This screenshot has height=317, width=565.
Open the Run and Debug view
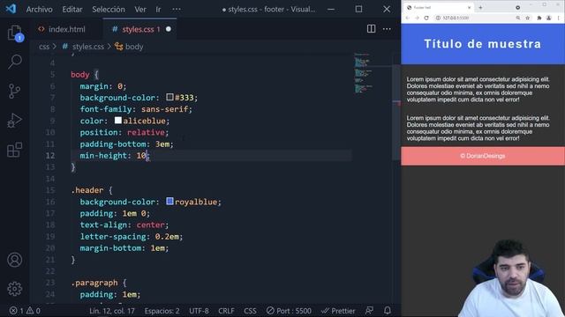tap(15, 121)
